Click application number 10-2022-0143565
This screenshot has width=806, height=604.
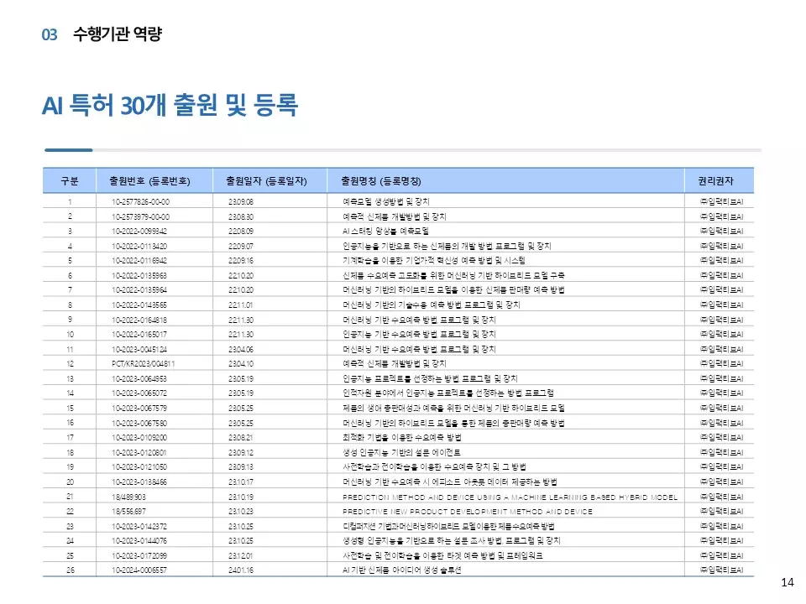click(x=139, y=305)
